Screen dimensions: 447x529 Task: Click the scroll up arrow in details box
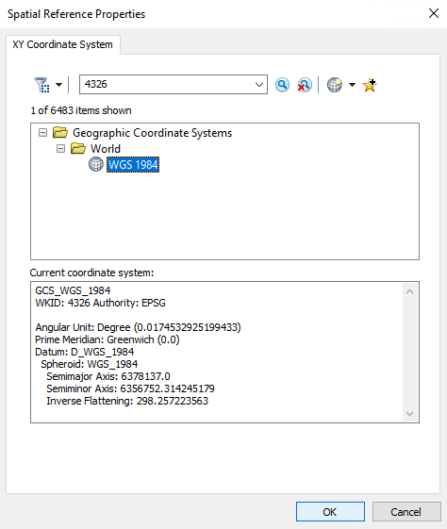[x=410, y=291]
